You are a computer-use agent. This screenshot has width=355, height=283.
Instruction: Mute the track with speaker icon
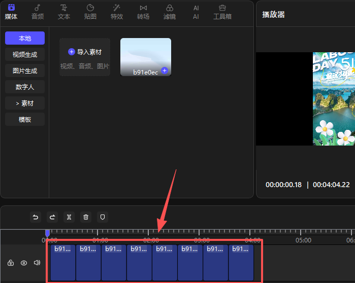pos(37,263)
